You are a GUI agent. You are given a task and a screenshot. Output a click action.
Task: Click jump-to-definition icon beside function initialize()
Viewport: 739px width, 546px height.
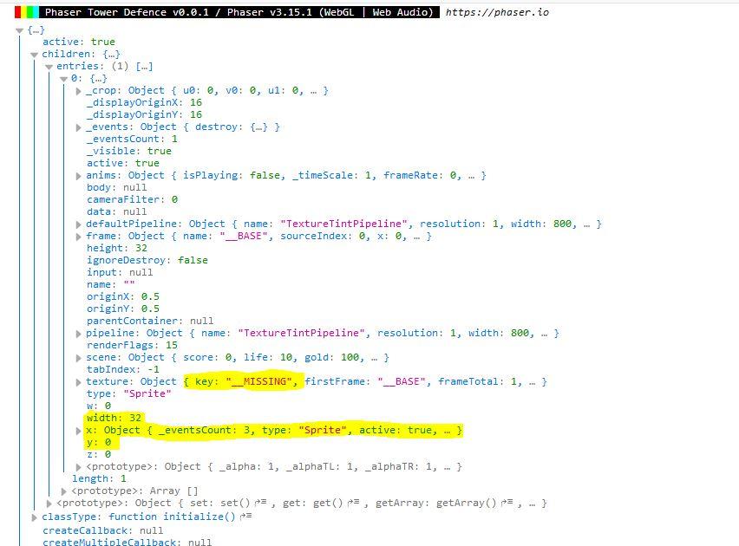click(x=246, y=517)
